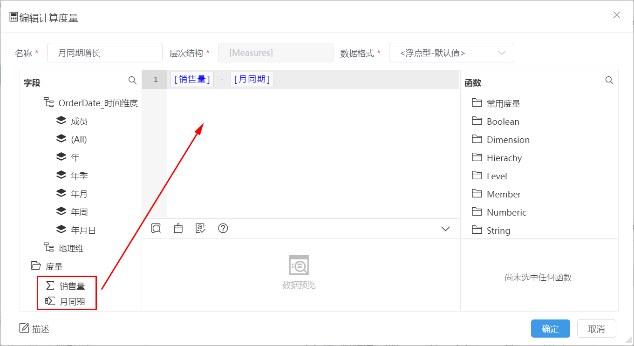Click the layer icon beside (All)
Image resolution: width=634 pixels, height=346 pixels.
[x=61, y=139]
